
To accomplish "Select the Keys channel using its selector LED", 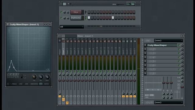I will pos(86,12).
